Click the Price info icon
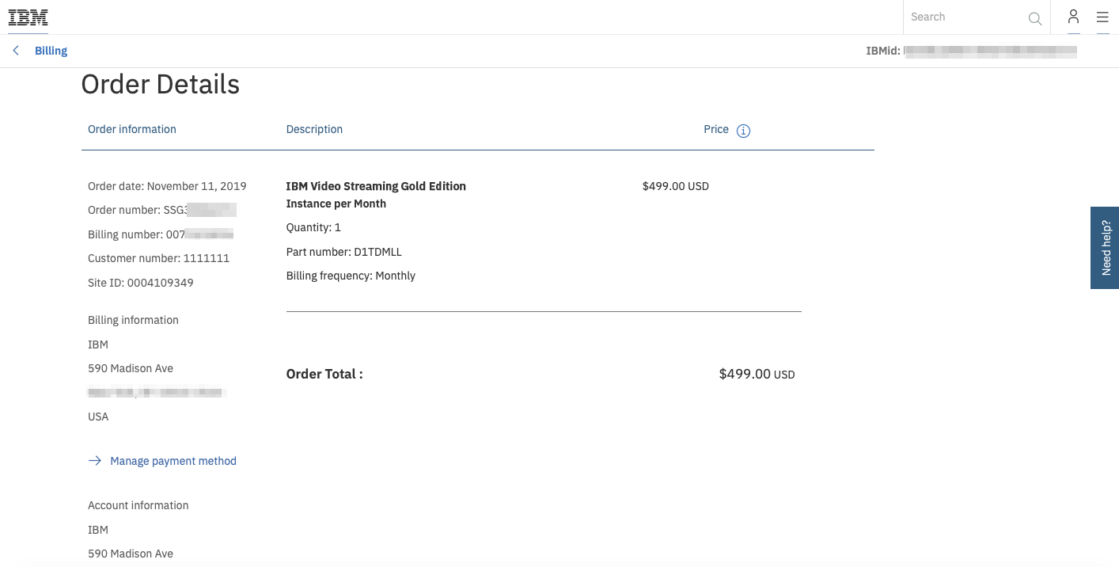The height and width of the screenshot is (567, 1119). pyautogui.click(x=743, y=131)
